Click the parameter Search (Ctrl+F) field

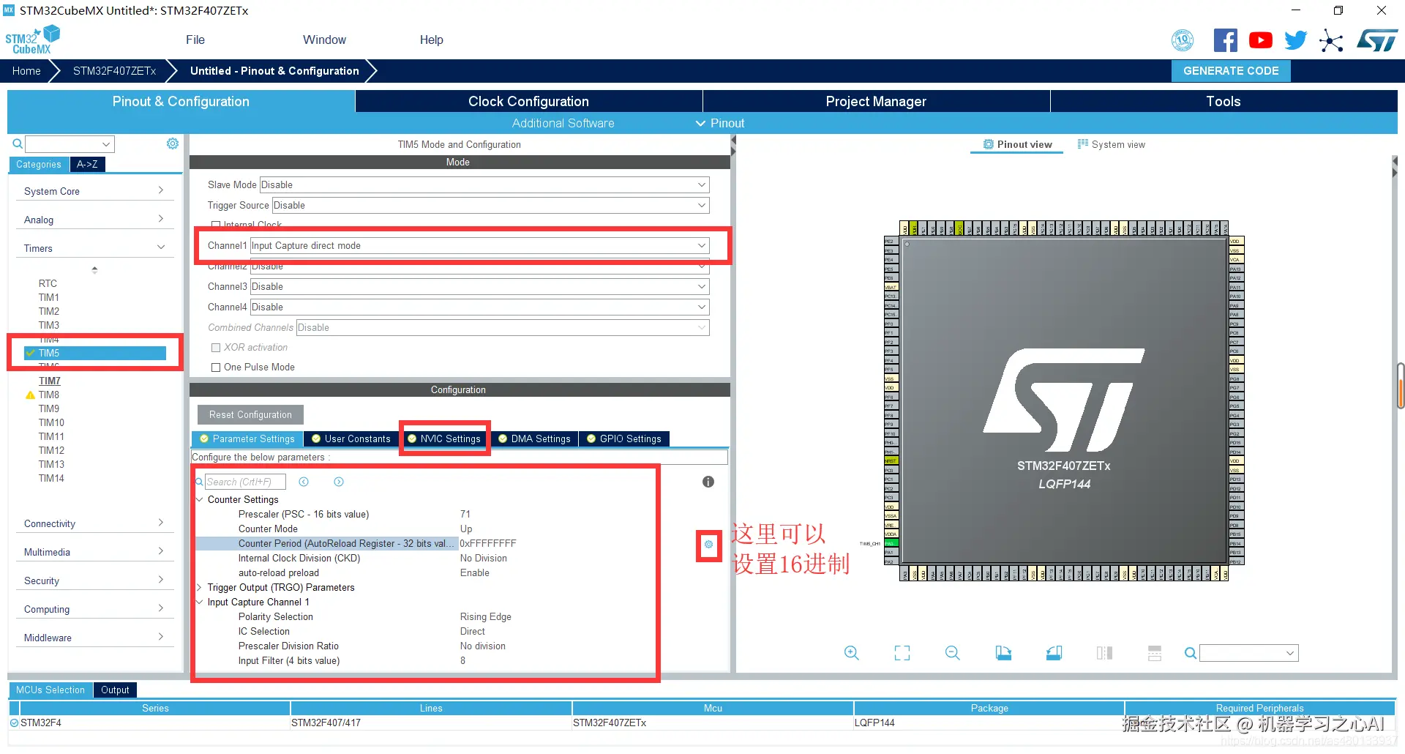[x=245, y=482]
